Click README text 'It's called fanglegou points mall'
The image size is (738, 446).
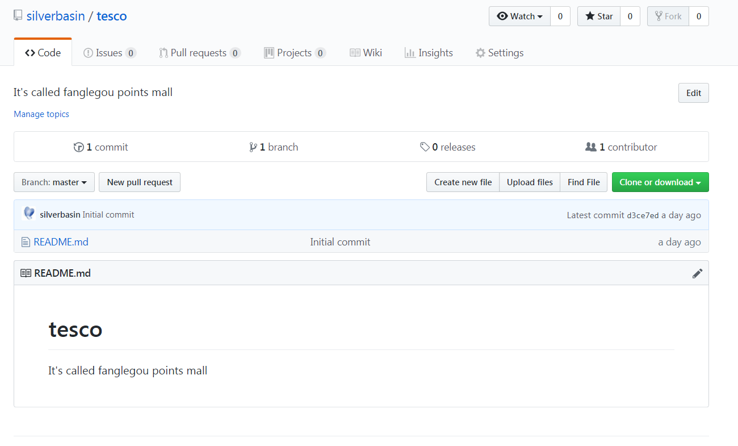click(x=128, y=371)
